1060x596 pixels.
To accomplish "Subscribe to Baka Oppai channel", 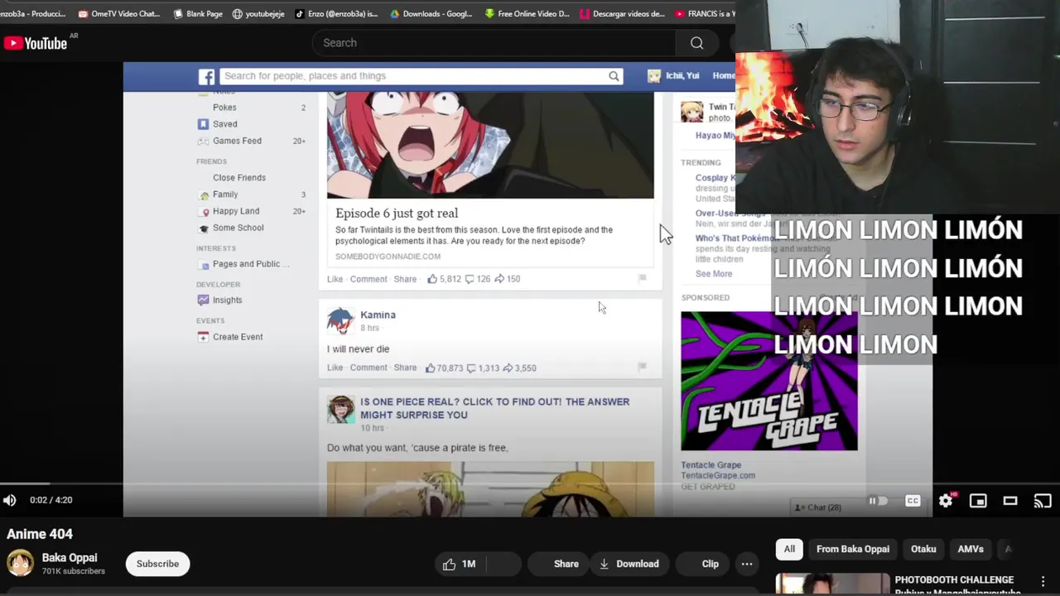I will [x=157, y=564].
